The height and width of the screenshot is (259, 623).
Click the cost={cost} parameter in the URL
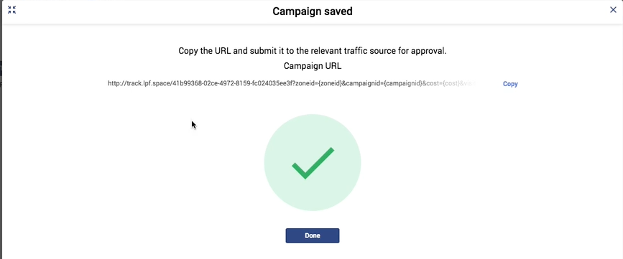coord(442,83)
